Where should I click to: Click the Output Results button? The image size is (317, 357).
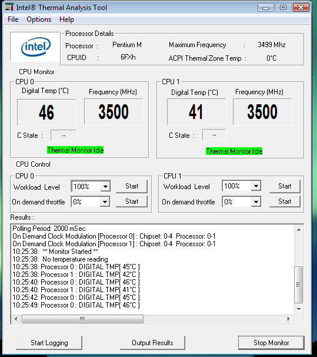152,343
